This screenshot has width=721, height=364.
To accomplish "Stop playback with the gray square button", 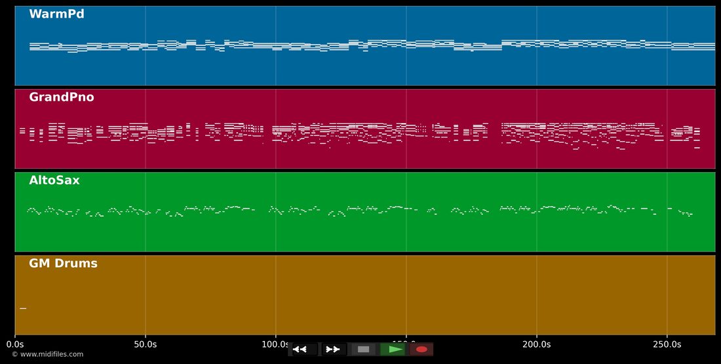I will click(363, 350).
